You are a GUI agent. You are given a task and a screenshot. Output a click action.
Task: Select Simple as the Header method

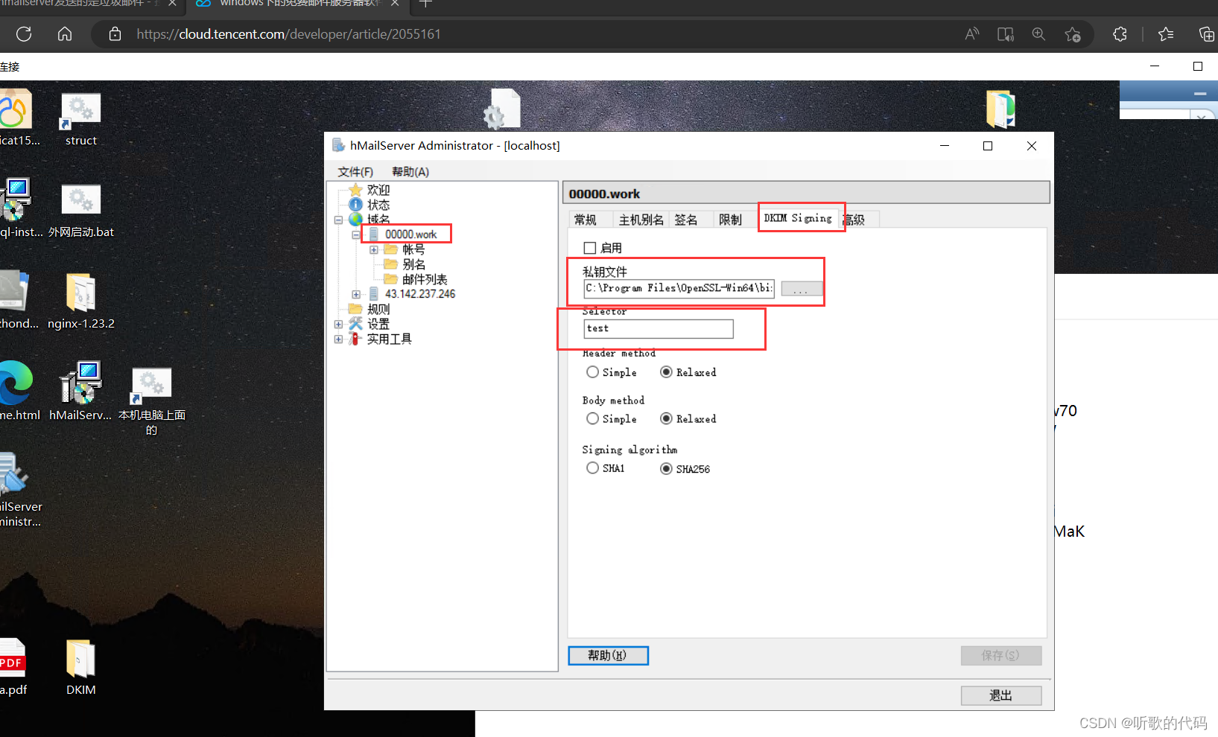tap(592, 371)
